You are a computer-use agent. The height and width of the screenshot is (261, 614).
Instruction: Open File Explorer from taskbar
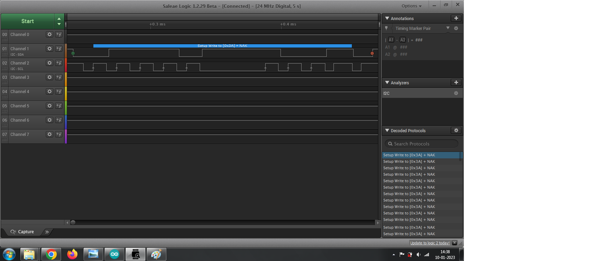coord(29,254)
